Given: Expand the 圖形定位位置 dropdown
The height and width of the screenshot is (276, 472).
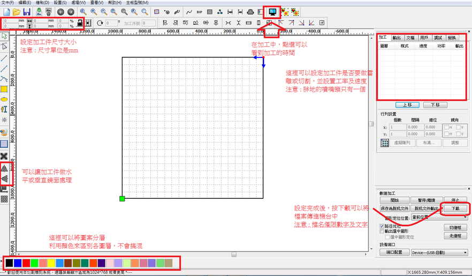Looking at the screenshot, I should click(439, 217).
